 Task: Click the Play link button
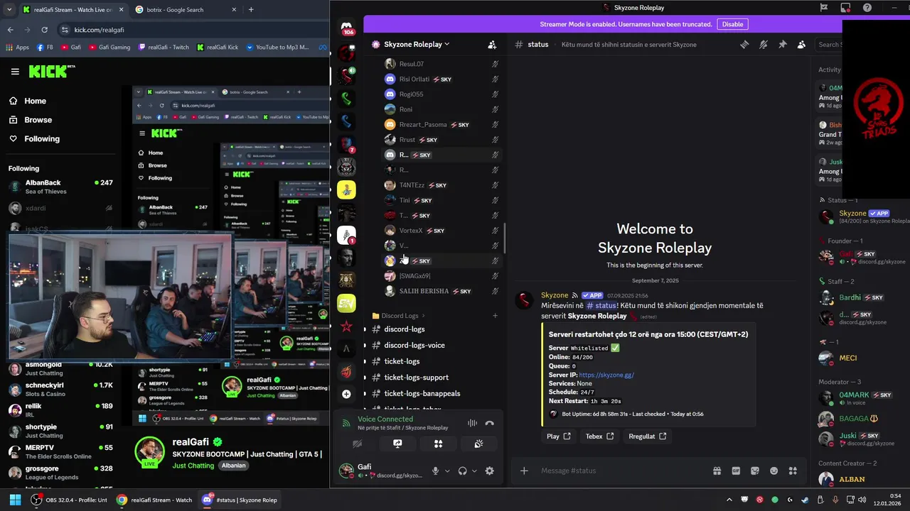tap(559, 436)
